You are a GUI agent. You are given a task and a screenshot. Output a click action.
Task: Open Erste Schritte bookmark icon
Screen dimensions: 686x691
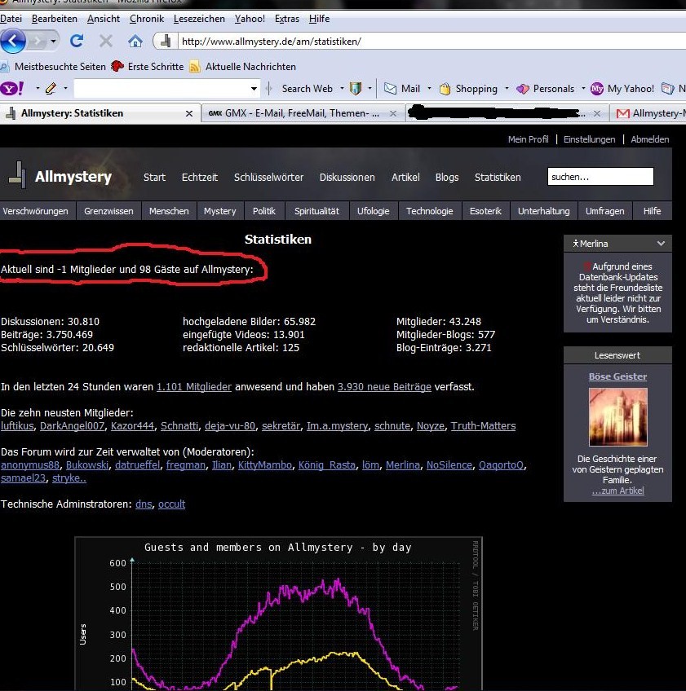click(x=117, y=67)
